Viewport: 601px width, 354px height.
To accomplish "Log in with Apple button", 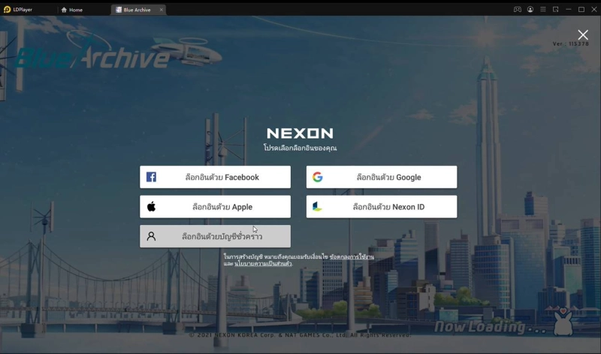I will click(215, 207).
